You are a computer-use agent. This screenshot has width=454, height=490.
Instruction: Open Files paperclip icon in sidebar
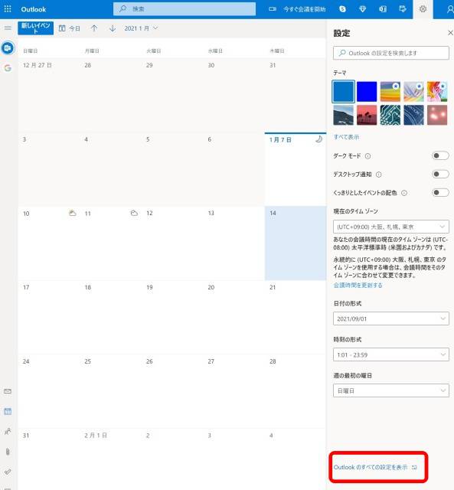[x=8, y=452]
